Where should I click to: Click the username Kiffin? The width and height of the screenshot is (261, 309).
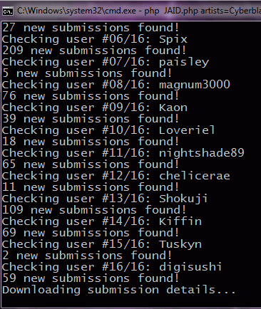180,221
